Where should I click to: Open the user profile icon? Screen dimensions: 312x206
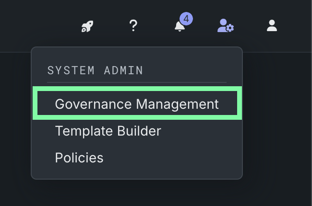272,26
